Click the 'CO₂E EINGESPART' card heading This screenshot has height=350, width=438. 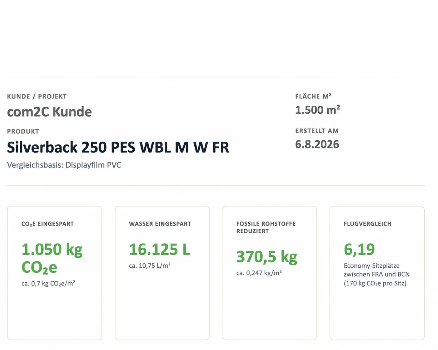[47, 224]
